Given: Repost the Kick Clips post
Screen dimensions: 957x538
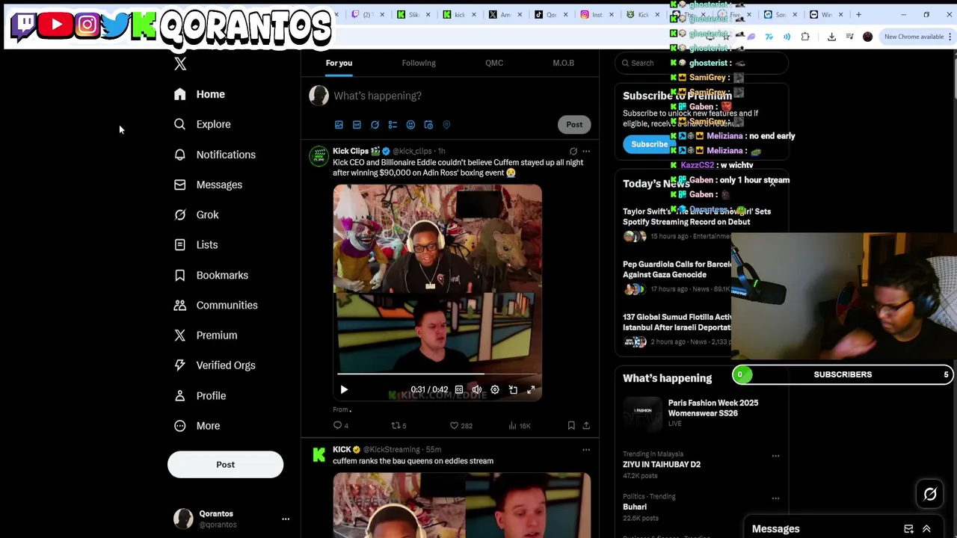Looking at the screenshot, I should (399, 426).
